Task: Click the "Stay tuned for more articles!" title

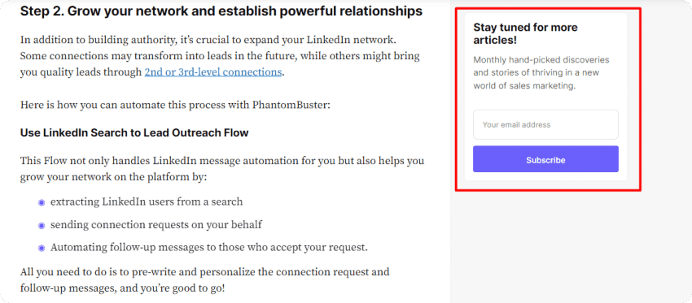Action: [525, 33]
